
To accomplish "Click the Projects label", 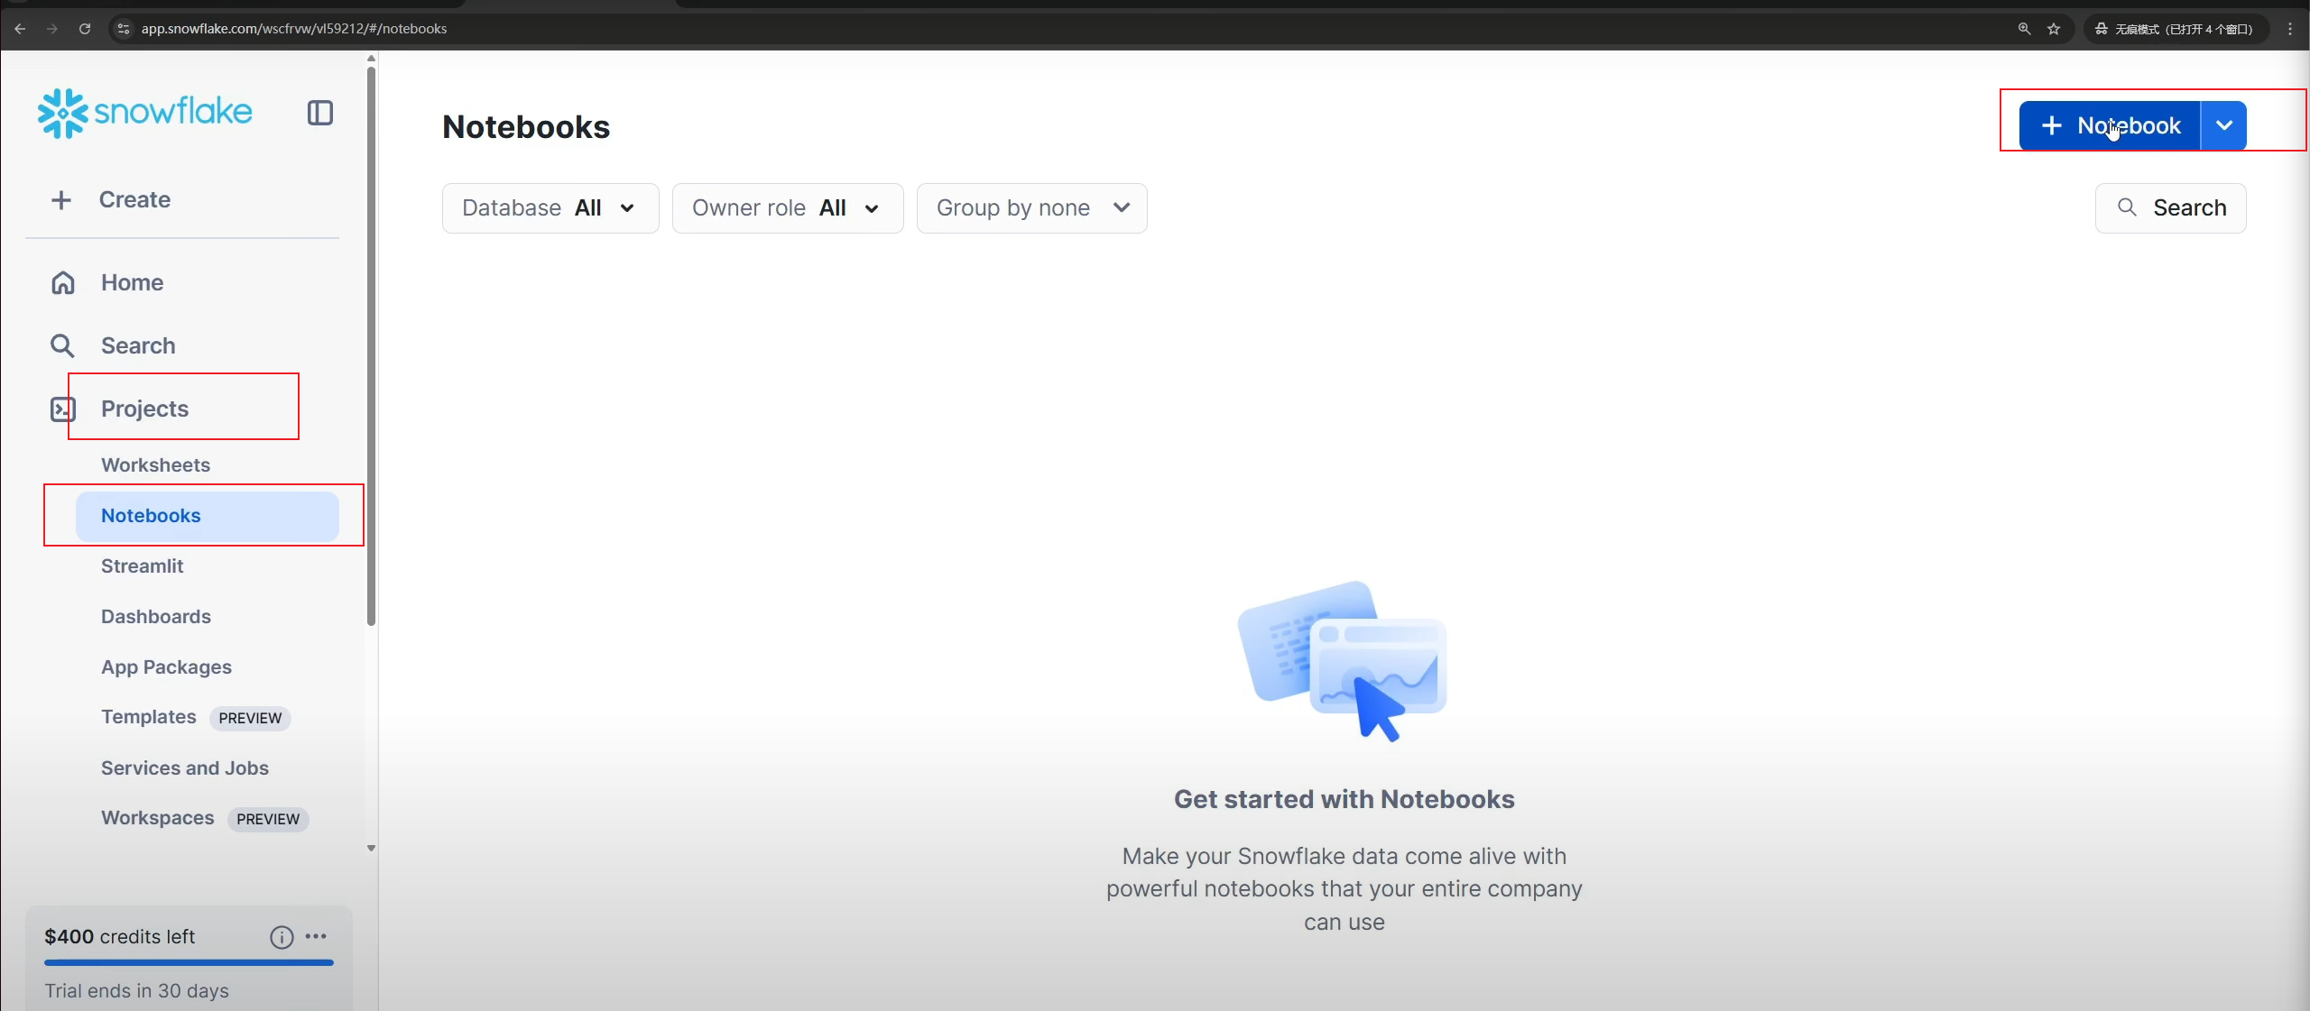I will (x=144, y=409).
